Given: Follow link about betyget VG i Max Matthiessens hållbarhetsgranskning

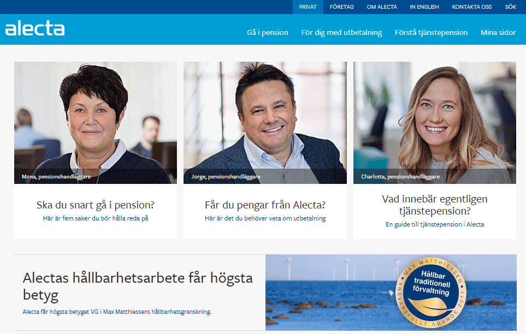Looking at the screenshot, I should 117,312.
